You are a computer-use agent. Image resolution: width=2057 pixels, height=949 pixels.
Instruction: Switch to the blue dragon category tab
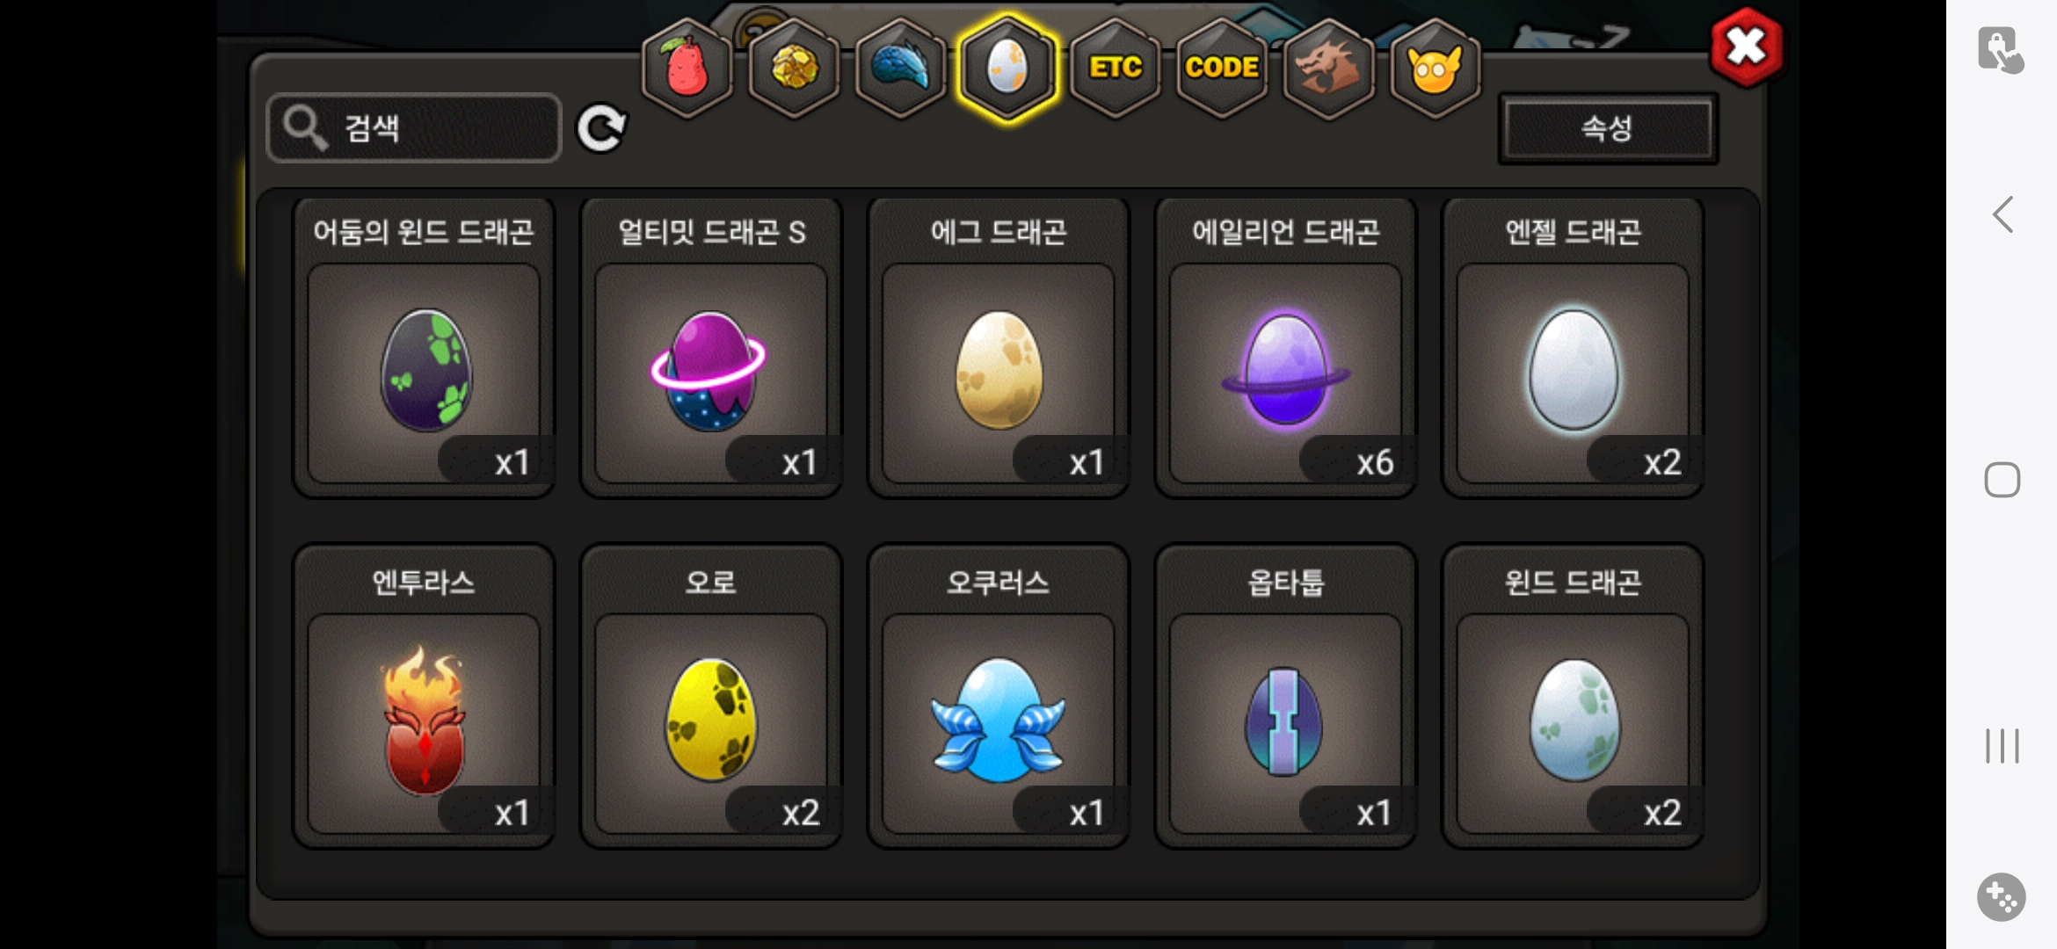(x=900, y=67)
